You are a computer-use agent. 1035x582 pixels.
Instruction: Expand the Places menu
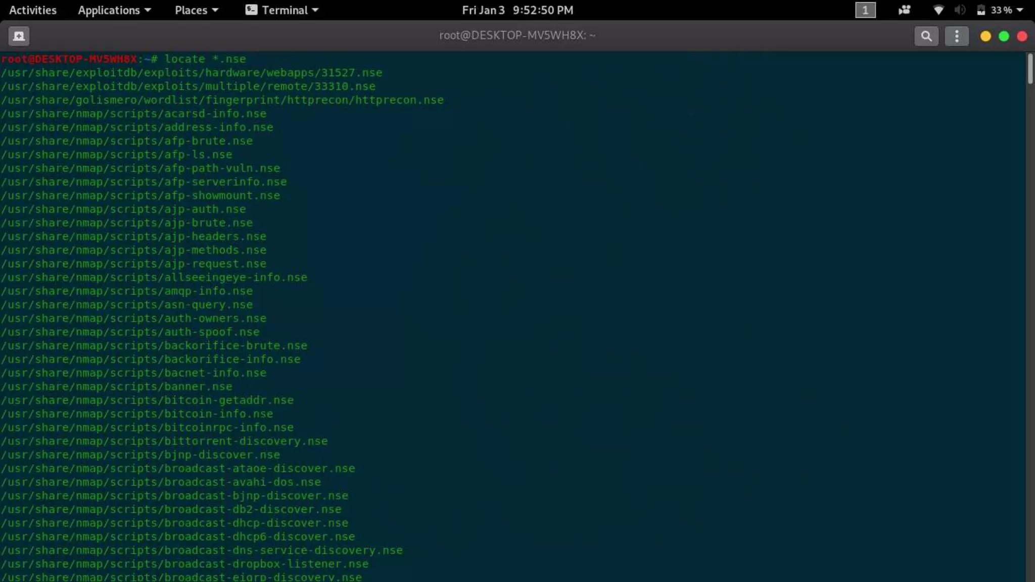[196, 10]
